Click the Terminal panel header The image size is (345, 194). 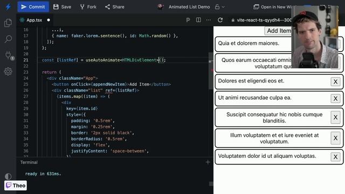29,162
